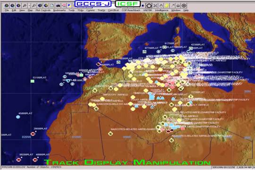The width and height of the screenshot is (255, 170).
Task: Open the Plot Controls menu
Action: 43,10
